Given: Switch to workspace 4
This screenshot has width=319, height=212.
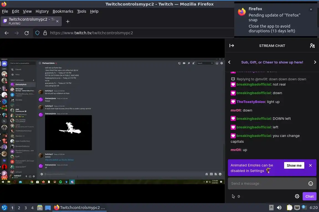Looking at the screenshot, I should [32, 208].
